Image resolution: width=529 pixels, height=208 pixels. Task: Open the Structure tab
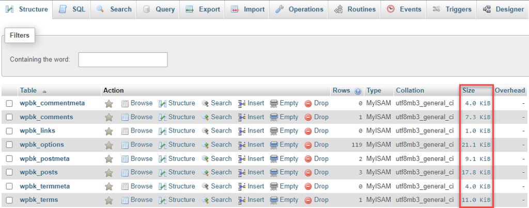pos(27,9)
